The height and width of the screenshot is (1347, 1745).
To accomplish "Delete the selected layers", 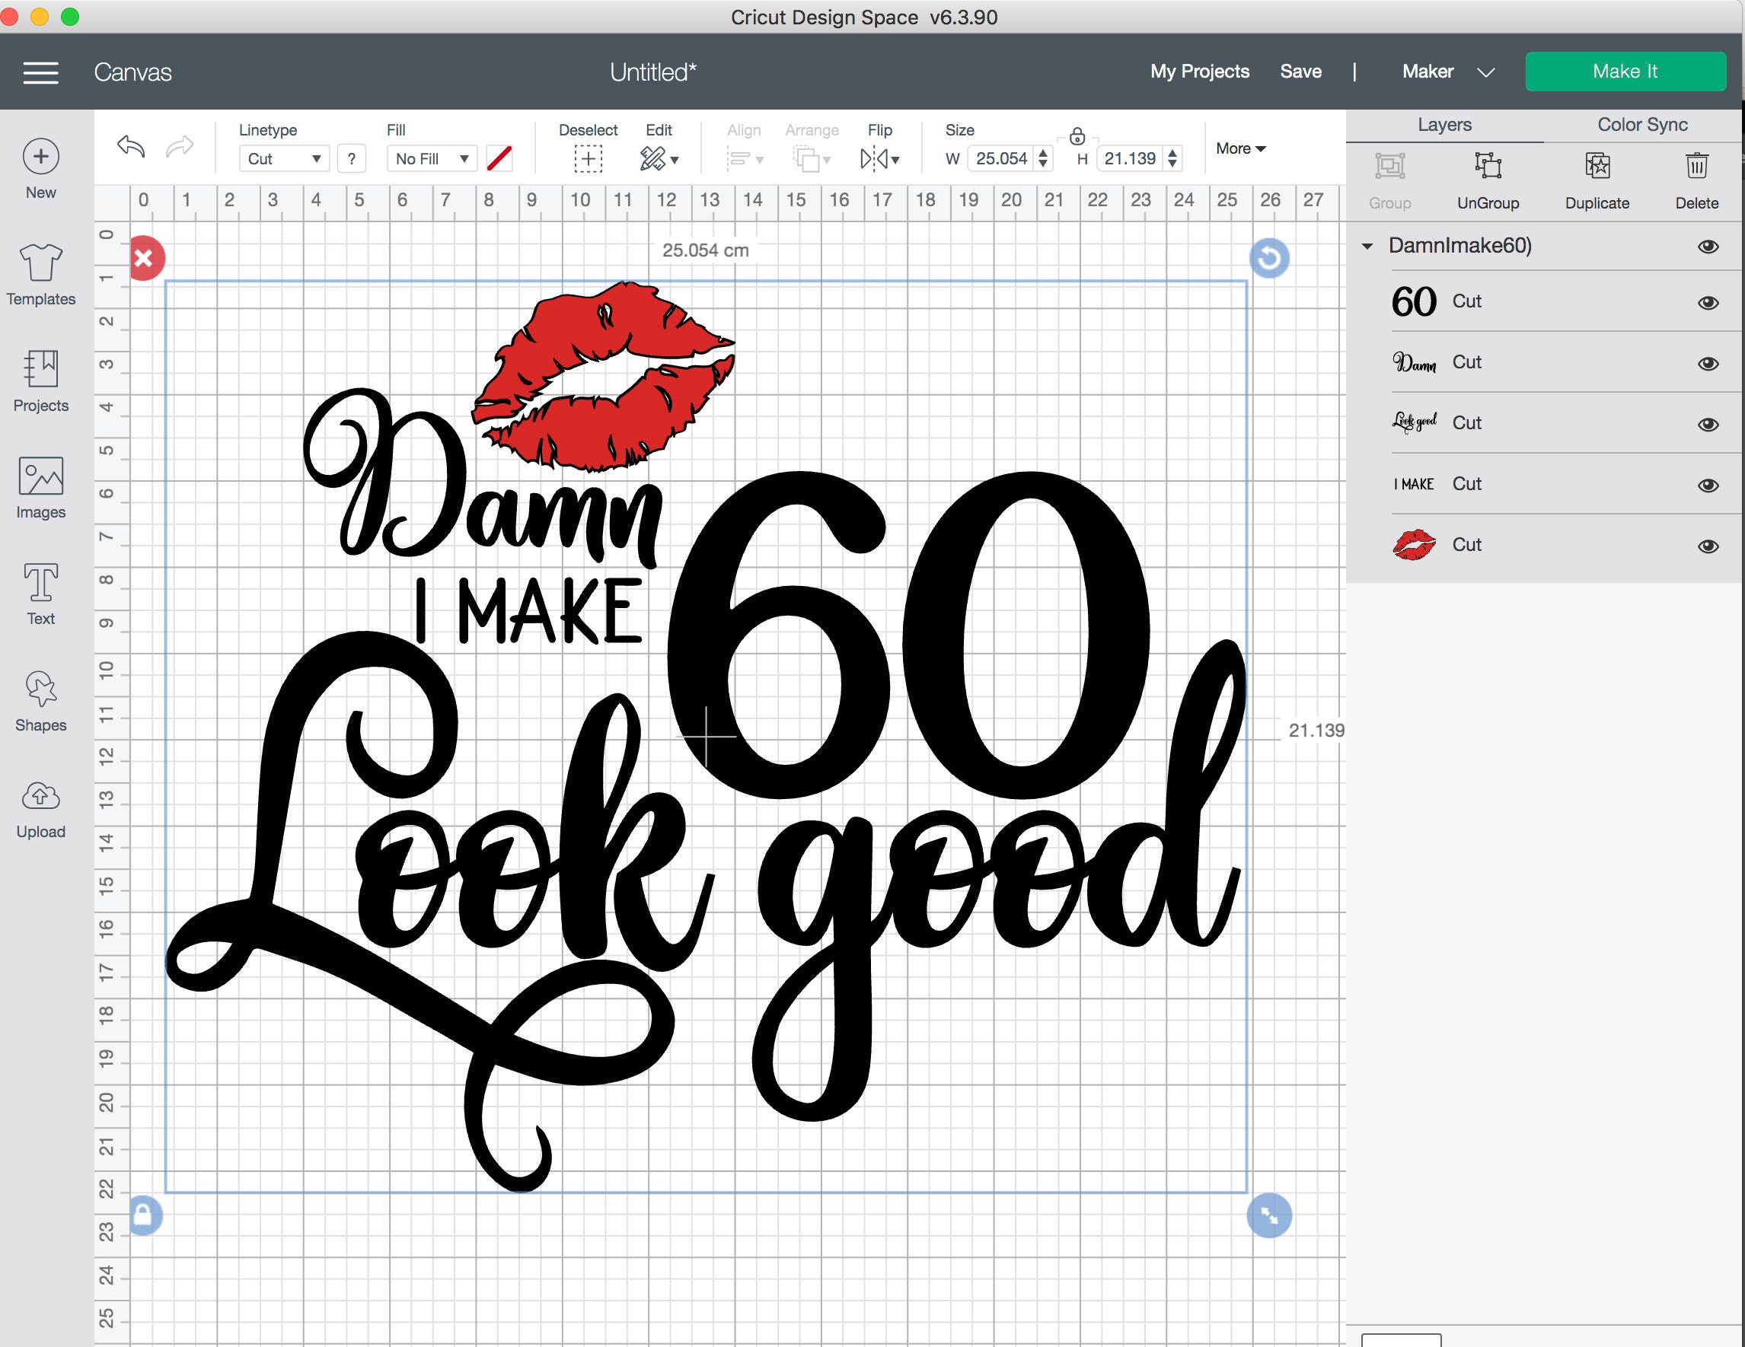I will pos(1696,177).
